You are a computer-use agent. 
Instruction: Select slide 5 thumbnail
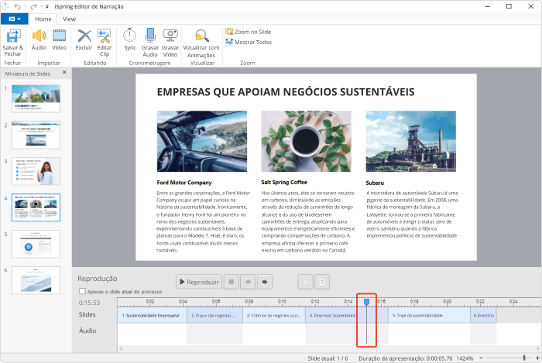(x=36, y=244)
